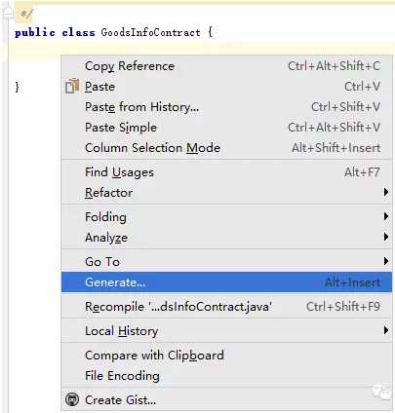Toggle Column Selection Mode
The width and height of the screenshot is (395, 413).
pyautogui.click(x=226, y=148)
